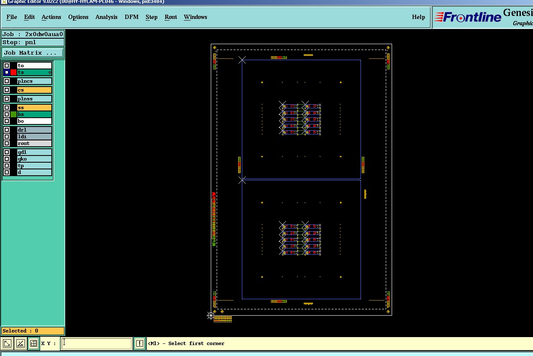Toggle the grid snap icon near X Y

[34, 343]
